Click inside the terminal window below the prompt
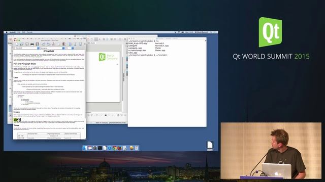Viewport: 325px width, 182px height. (167, 91)
